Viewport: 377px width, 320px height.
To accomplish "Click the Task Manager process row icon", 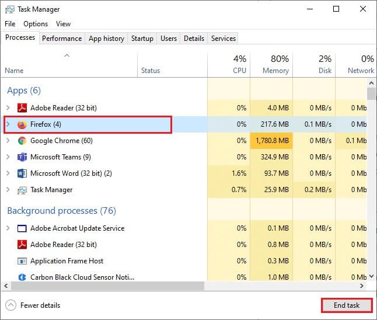I will click(x=22, y=190).
